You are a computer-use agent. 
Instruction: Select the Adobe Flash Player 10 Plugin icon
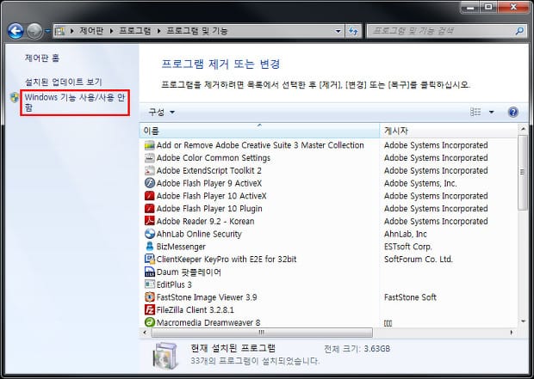[x=149, y=208]
